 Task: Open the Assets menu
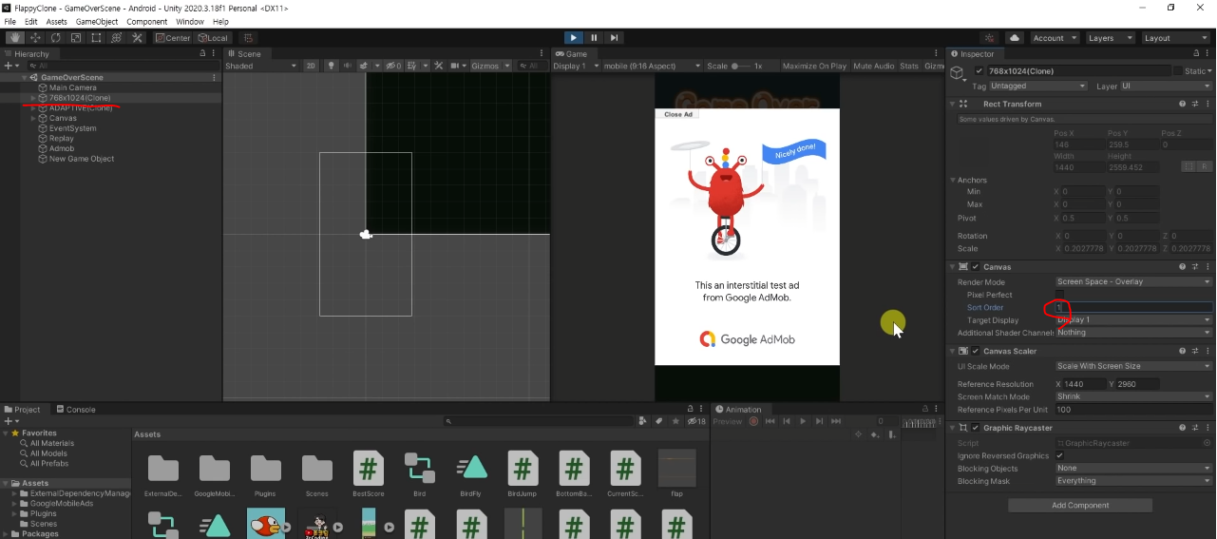[56, 21]
